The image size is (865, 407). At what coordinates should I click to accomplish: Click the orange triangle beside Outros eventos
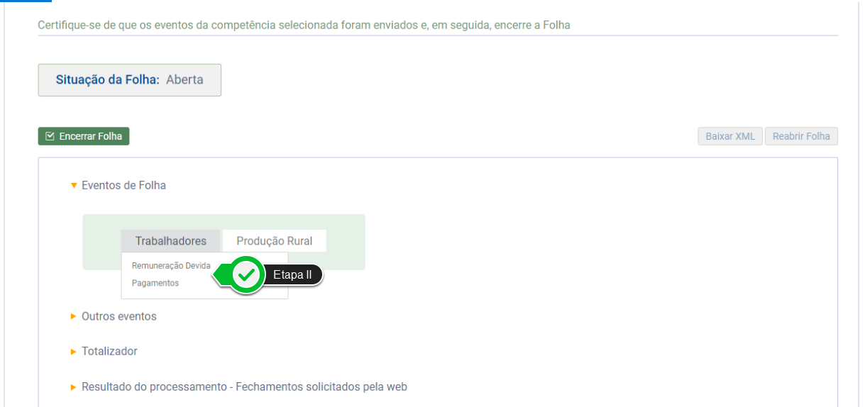pyautogui.click(x=74, y=316)
